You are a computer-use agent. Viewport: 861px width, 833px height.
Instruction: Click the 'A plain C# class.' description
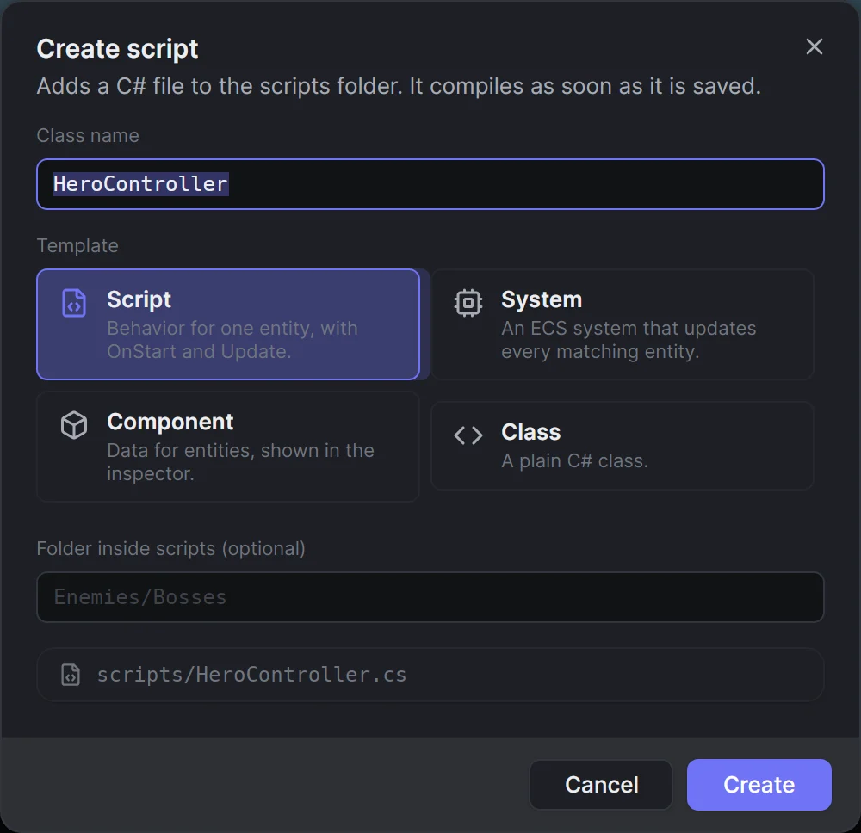coord(574,461)
